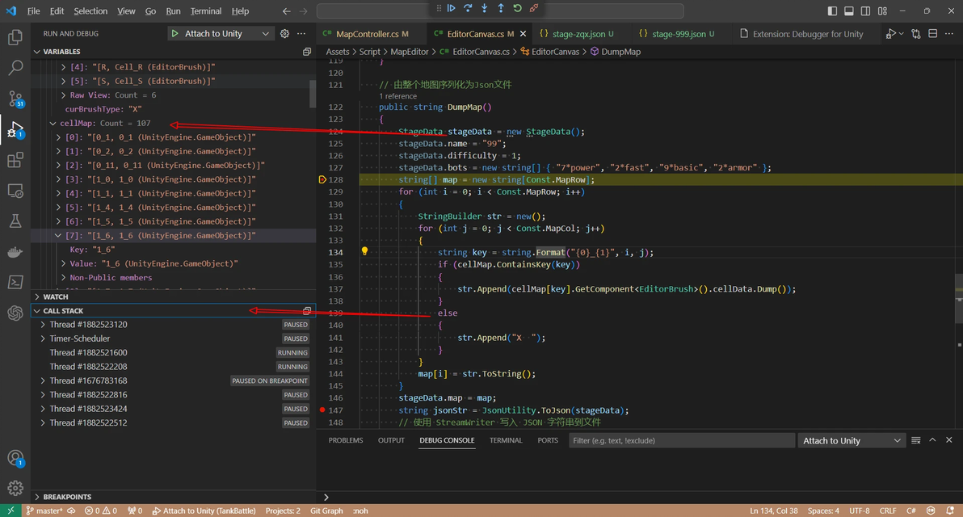Toggle the breakpoint on line 128

322,180
